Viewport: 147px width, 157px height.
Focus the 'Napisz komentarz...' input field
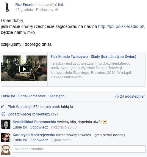[79, 149]
